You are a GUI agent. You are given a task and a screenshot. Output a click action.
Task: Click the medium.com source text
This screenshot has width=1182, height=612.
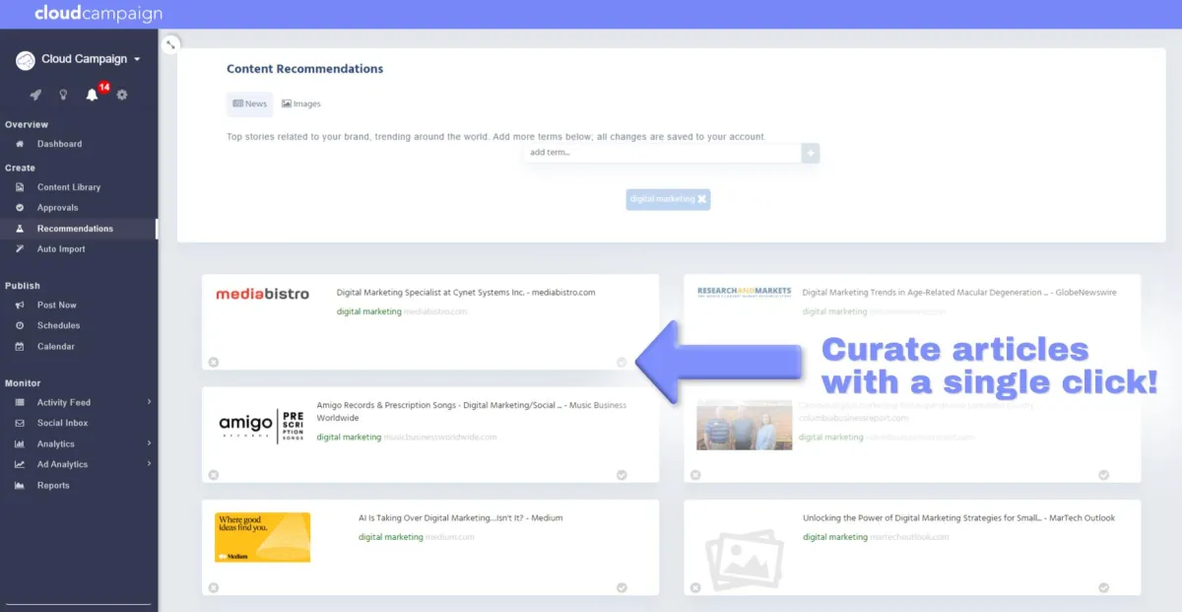pyautogui.click(x=450, y=537)
